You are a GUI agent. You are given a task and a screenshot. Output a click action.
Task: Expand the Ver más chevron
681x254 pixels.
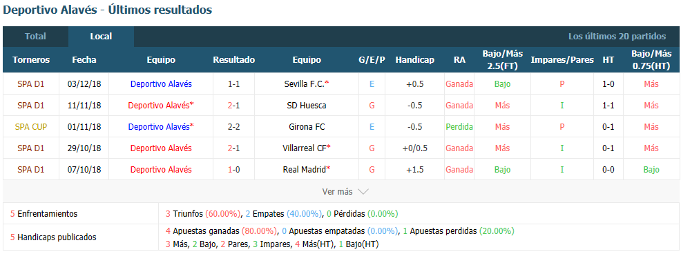(x=363, y=191)
